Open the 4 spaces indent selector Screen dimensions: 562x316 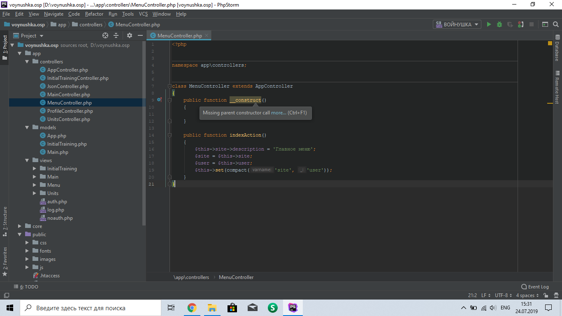(x=527, y=295)
